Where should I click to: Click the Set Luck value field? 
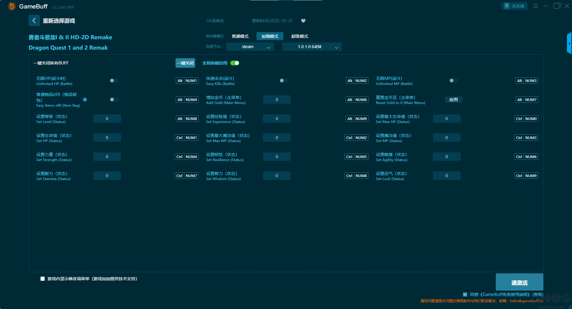tap(447, 176)
